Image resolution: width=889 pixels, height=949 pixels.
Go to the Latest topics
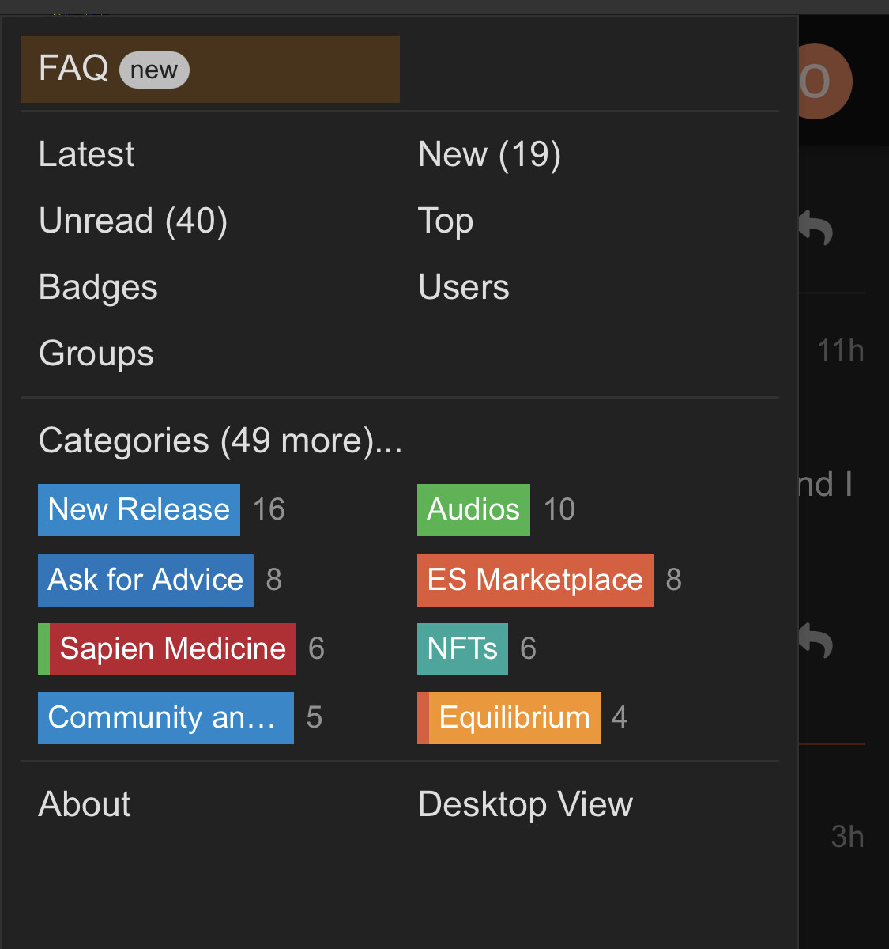click(87, 154)
